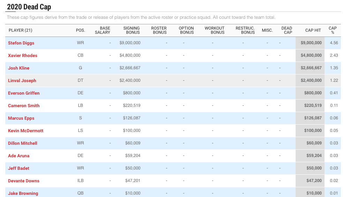Viewport: 343px width, 197px height.
Task: Select Linval Joseph player name
Action: [x=22, y=81]
